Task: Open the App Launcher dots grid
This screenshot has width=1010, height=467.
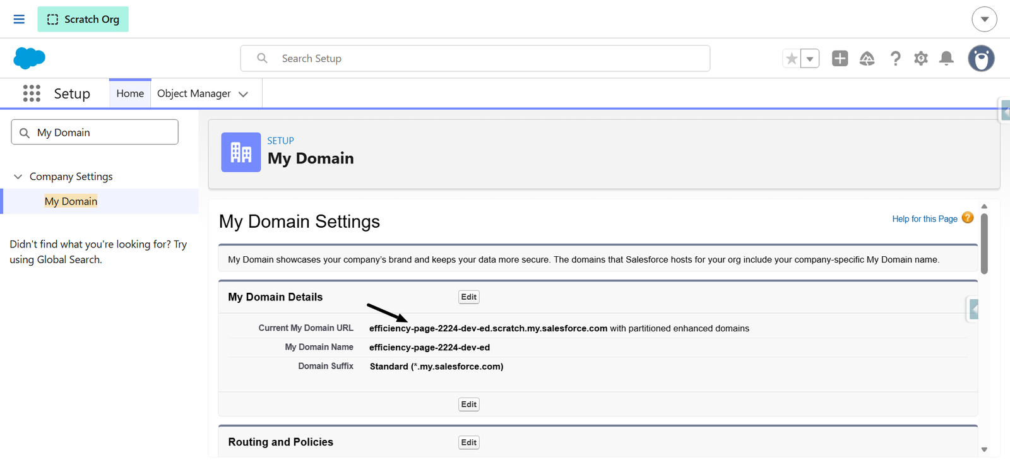Action: point(32,93)
